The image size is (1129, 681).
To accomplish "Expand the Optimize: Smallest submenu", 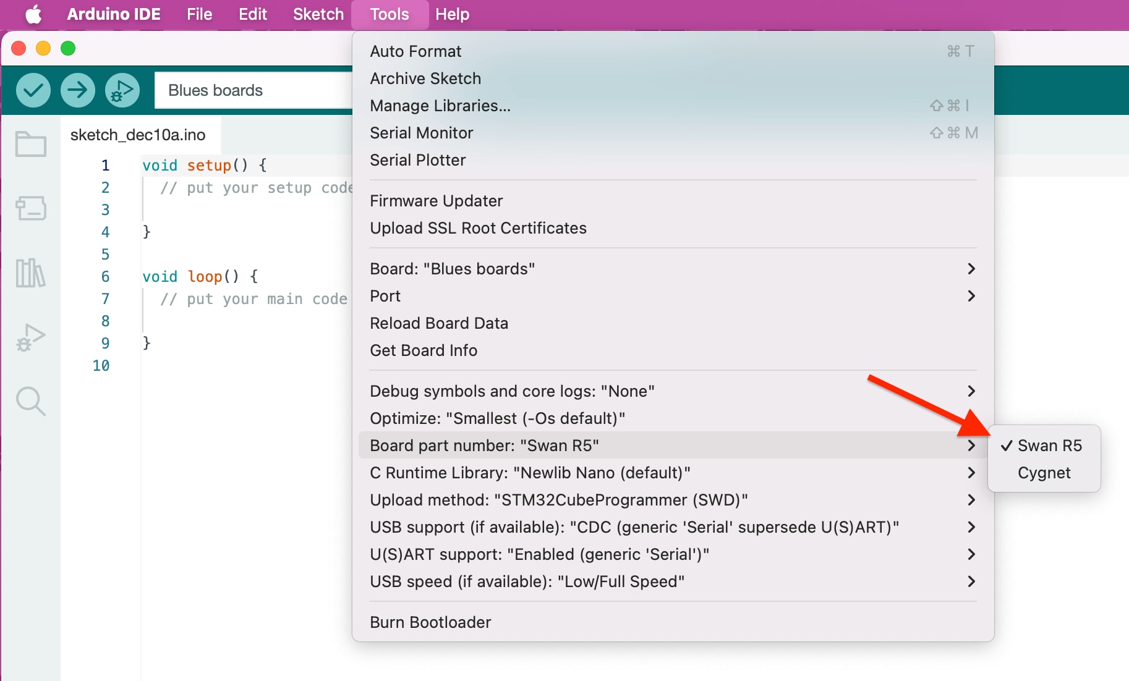I will [673, 418].
